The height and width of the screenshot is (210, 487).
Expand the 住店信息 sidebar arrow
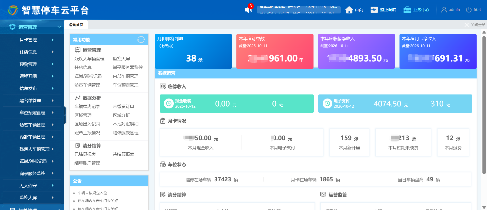point(53,52)
